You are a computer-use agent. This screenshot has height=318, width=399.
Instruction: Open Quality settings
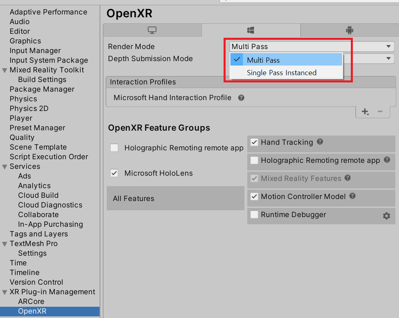pos(22,137)
